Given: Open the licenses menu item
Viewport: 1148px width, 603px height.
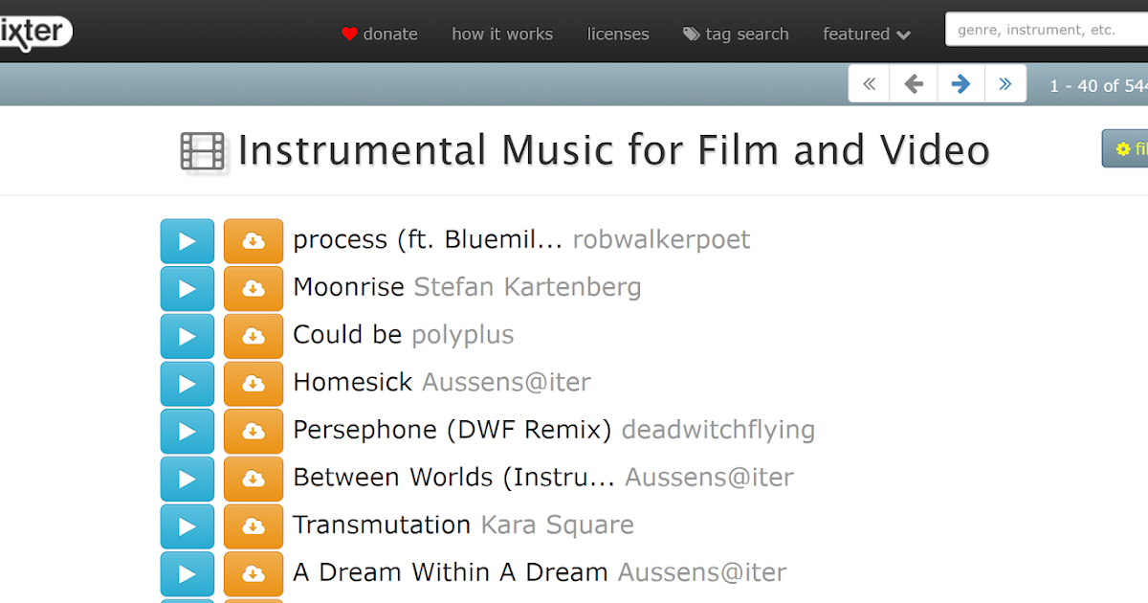Looking at the screenshot, I should (x=618, y=34).
